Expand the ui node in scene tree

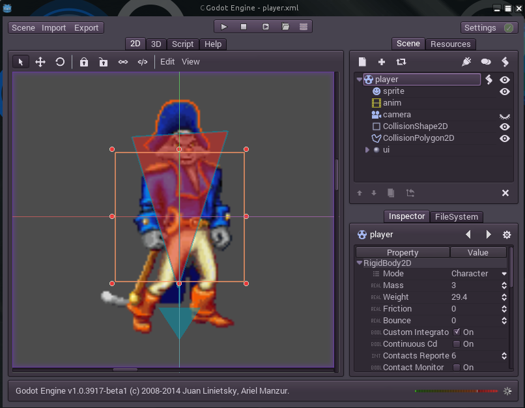point(367,150)
